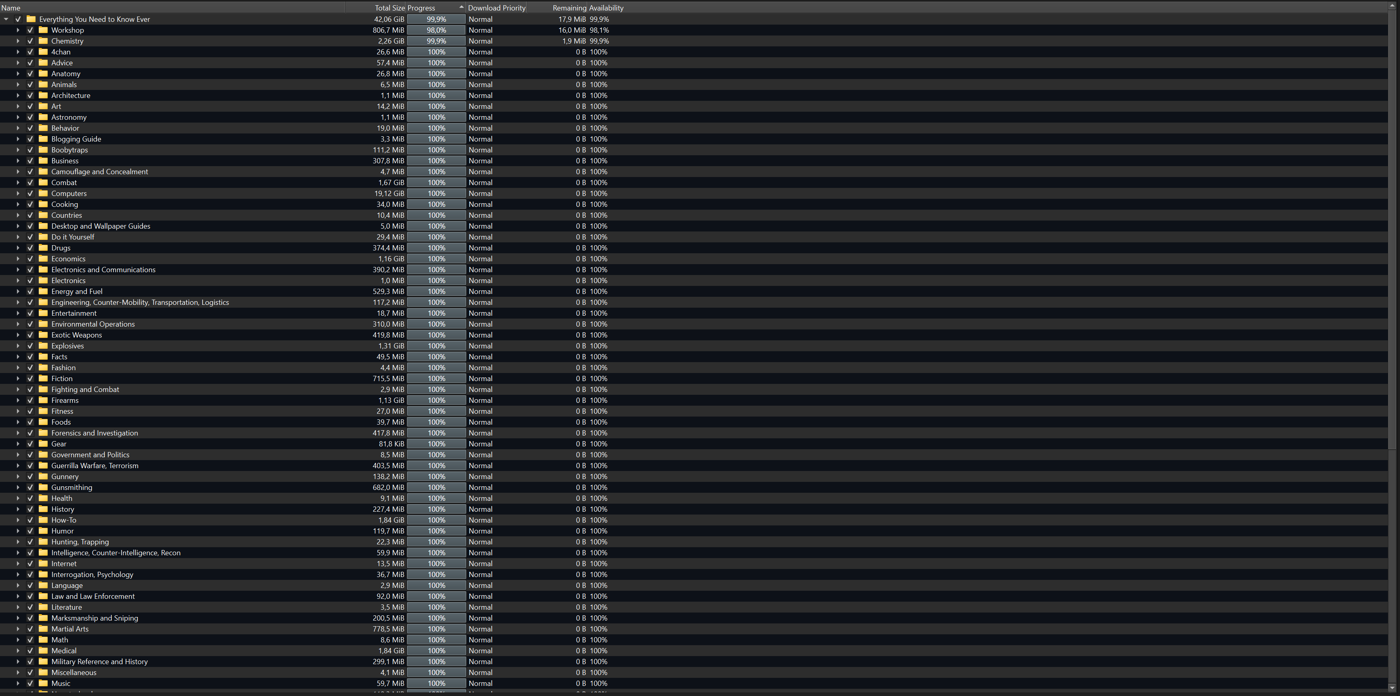Expand the Martial Arts folder

(18, 629)
